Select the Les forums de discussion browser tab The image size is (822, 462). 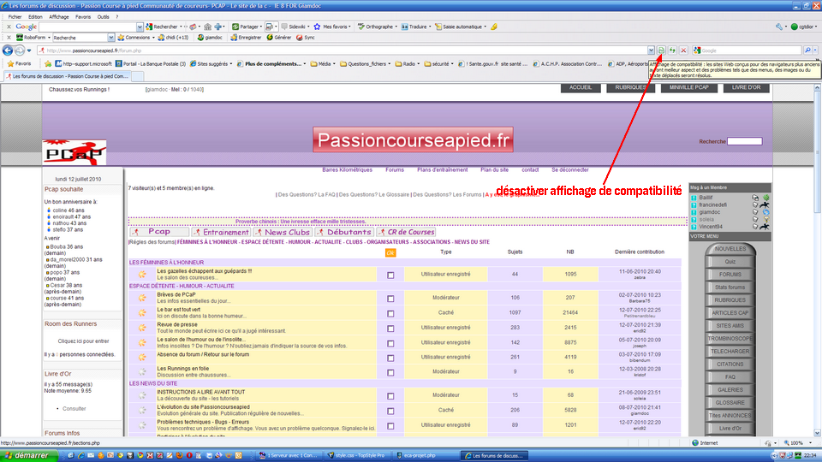pos(67,76)
